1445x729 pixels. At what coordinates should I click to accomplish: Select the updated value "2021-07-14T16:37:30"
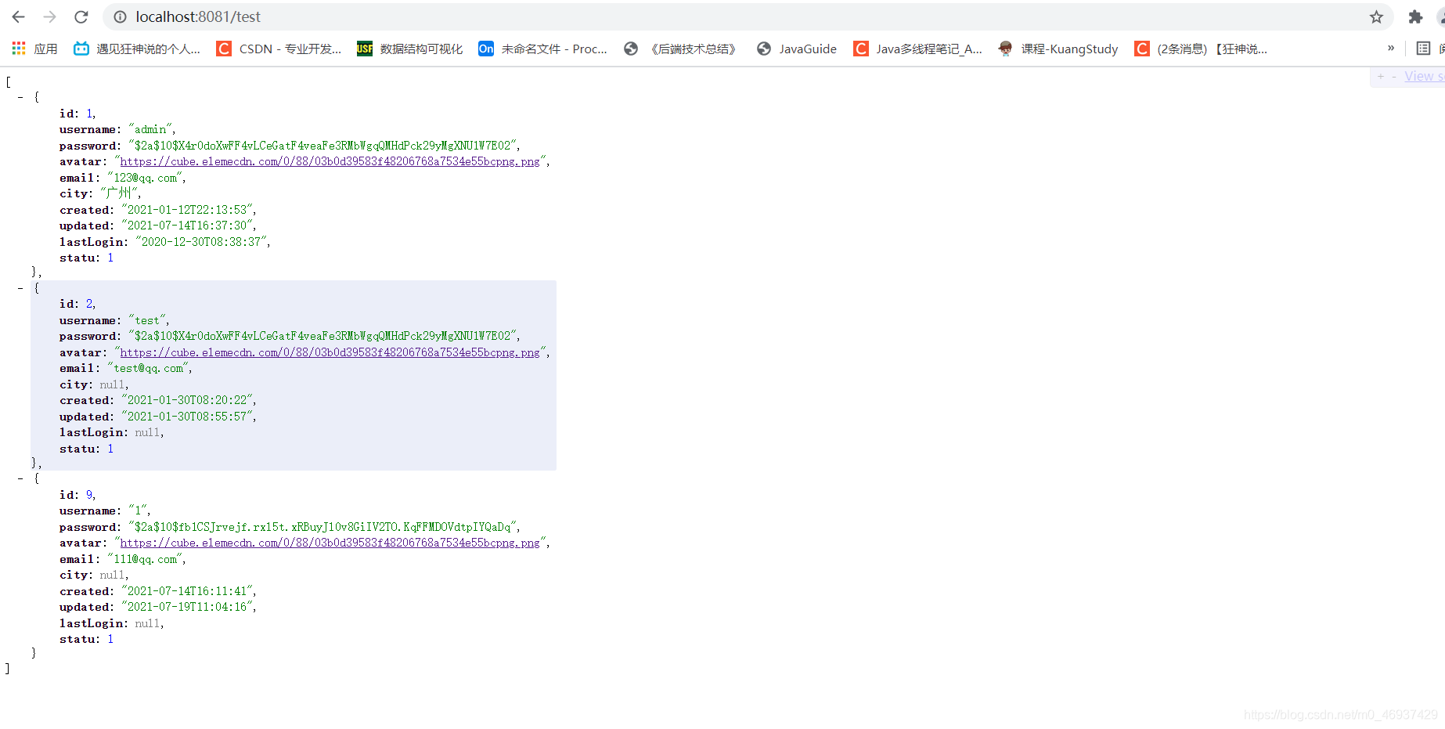[188, 226]
